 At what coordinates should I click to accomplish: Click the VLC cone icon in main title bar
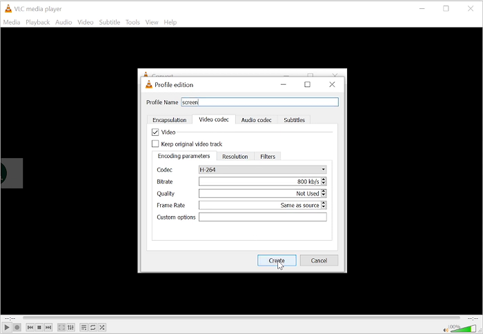pyautogui.click(x=8, y=9)
